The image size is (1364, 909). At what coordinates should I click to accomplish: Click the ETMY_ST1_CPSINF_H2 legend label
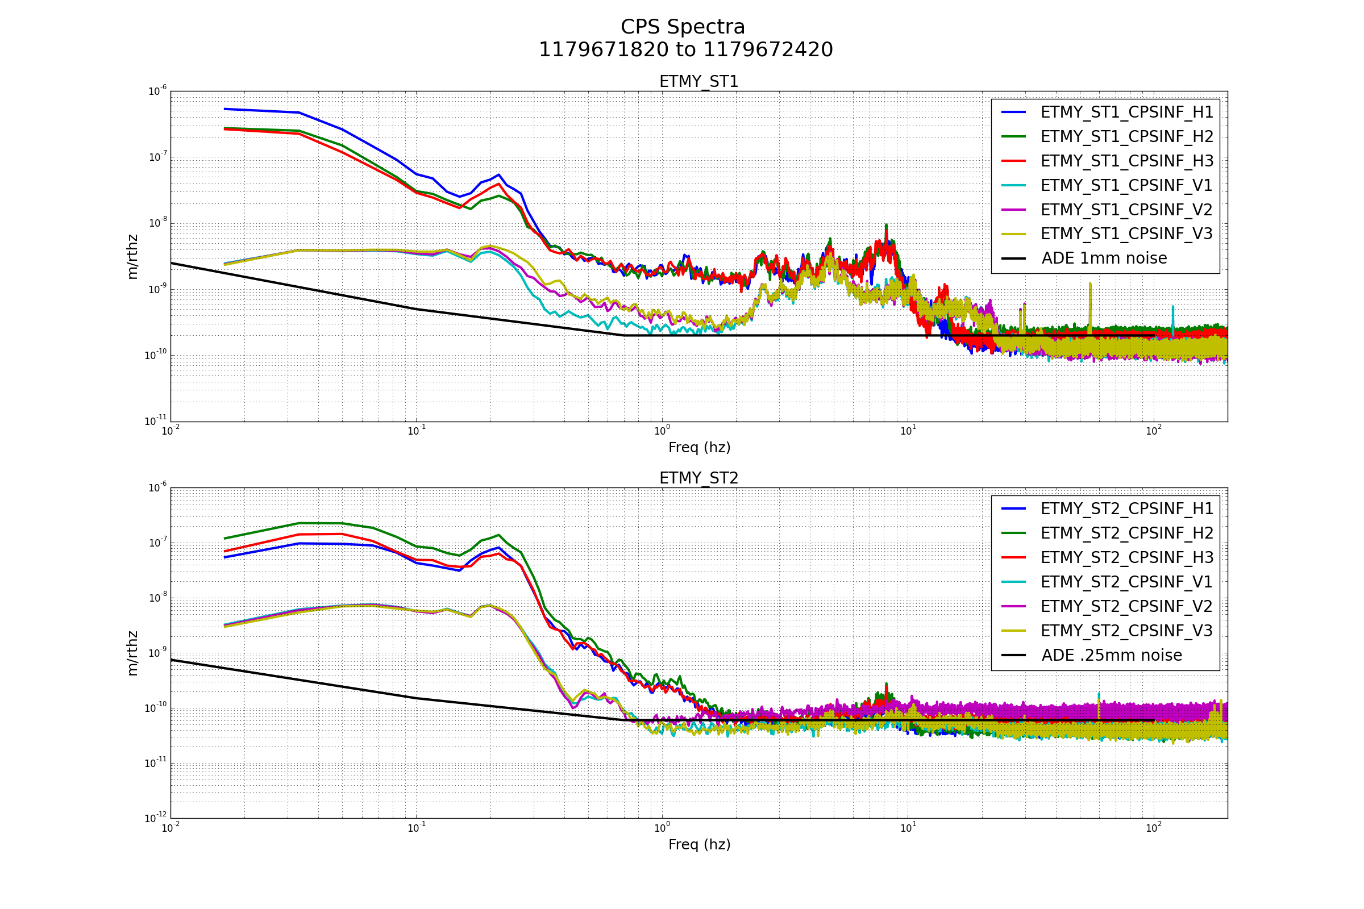pos(1126,137)
